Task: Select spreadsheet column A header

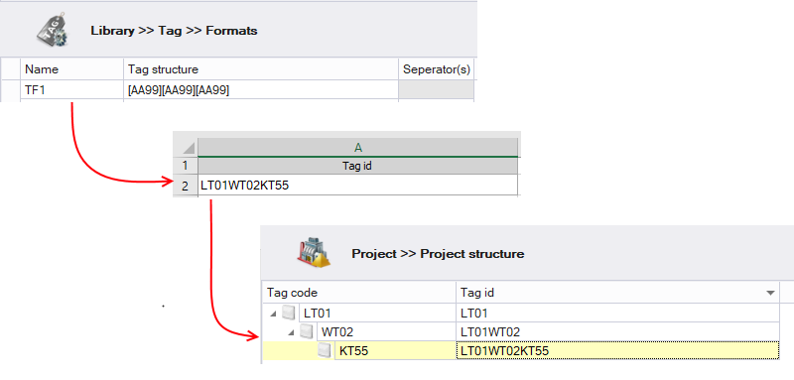Action: pyautogui.click(x=358, y=147)
